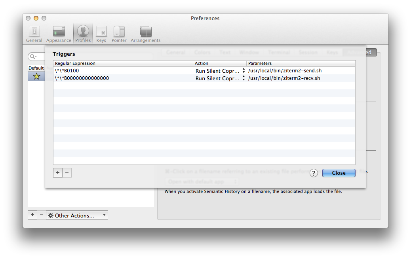Screen dimensions: 411x259
Task: Sort by Default profile list header
Action: 36,68
